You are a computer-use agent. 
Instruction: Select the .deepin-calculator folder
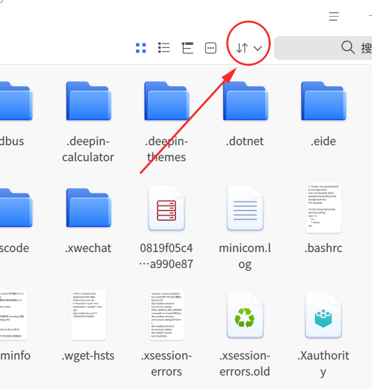pyautogui.click(x=88, y=101)
